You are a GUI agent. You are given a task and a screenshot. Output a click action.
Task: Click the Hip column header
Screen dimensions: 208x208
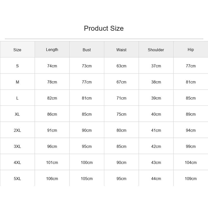tap(191, 50)
